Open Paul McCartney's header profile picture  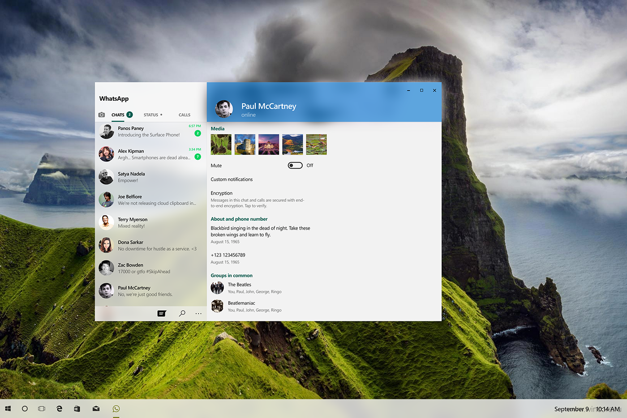224,109
